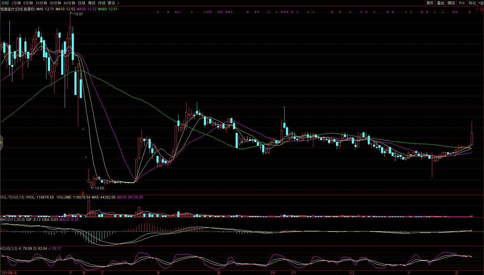Click the 恒康医疗(日线 前复权) chart title
484x275 pixels.
pyautogui.click(x=18, y=9)
